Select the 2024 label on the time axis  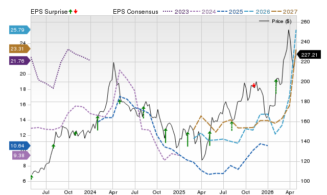pyautogui.click(x=90, y=192)
